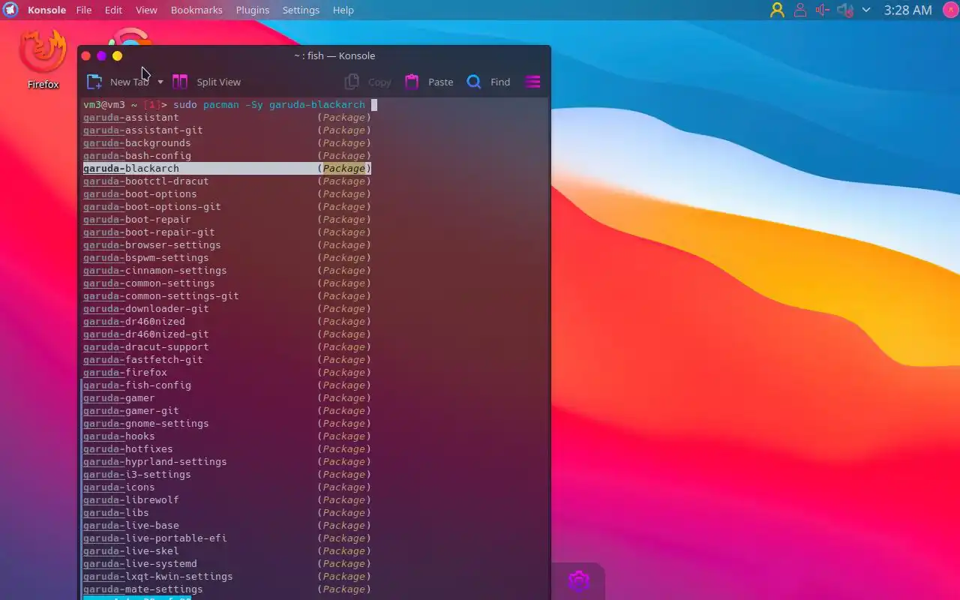Click the Copy toolbar button
Screen dimensions: 960x600
367,82
